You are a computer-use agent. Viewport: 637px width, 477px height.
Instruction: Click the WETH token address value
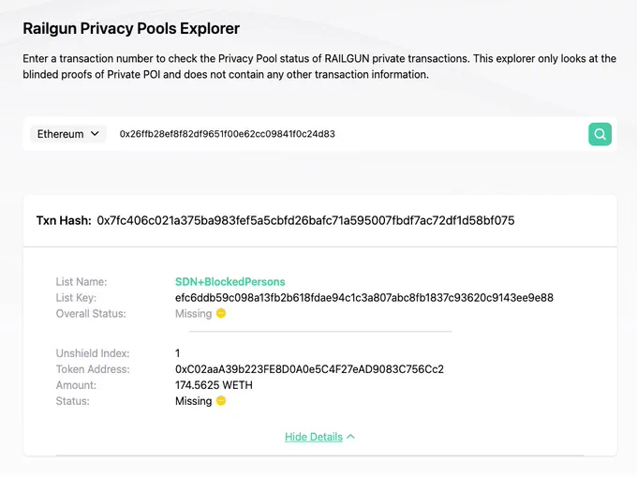click(309, 369)
